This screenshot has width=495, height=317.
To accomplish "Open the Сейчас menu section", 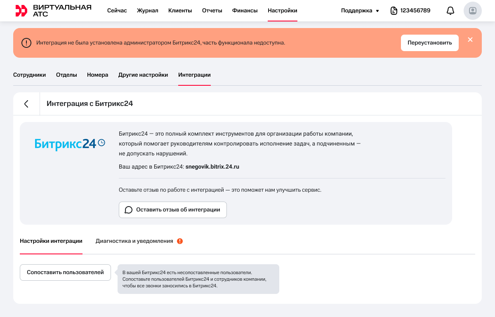I will (x=117, y=11).
